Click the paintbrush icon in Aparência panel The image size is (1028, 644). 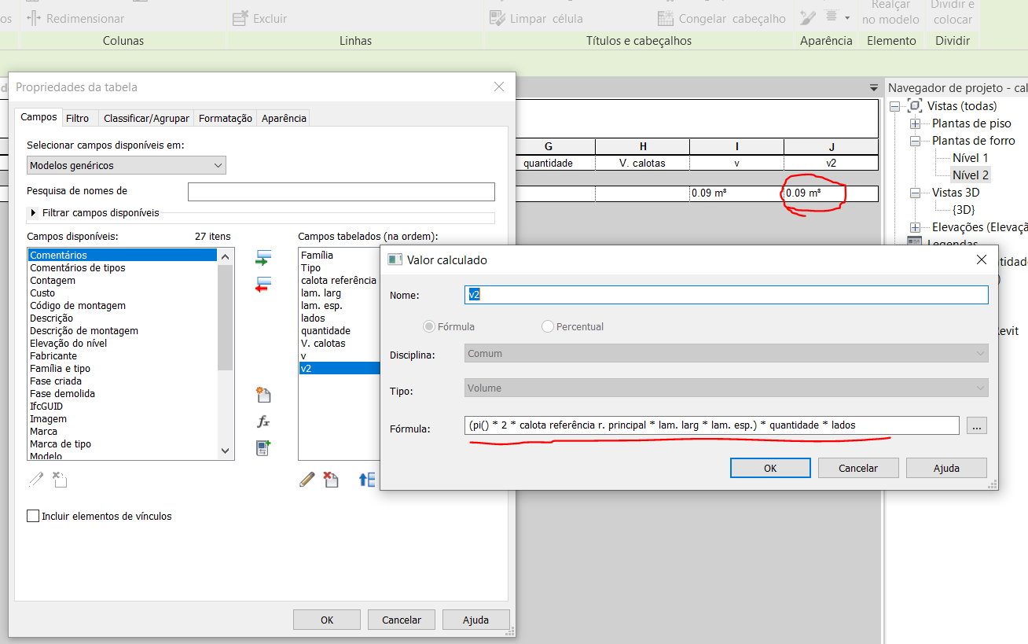[x=808, y=17]
